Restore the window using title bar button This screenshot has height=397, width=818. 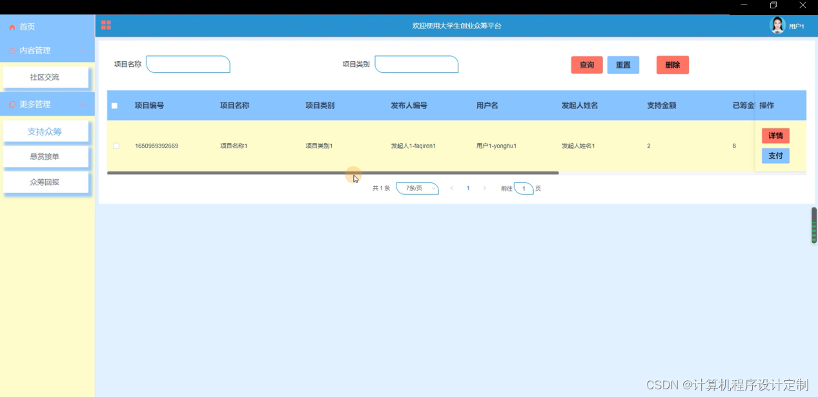click(x=773, y=5)
